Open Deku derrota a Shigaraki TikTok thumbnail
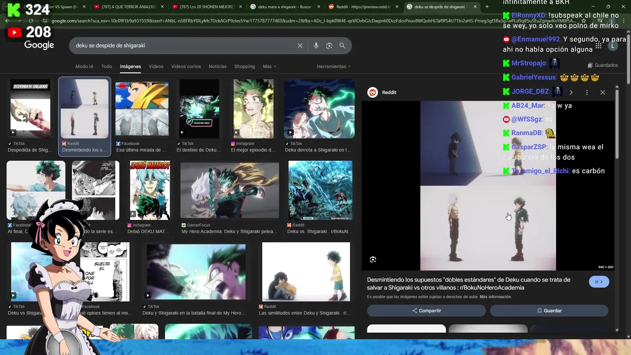631x355 pixels. (x=319, y=108)
